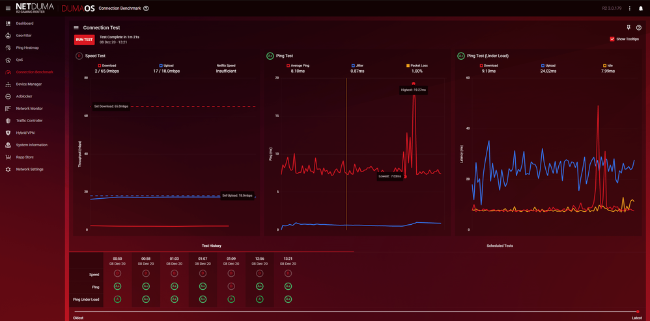Image resolution: width=650 pixels, height=321 pixels.
Task: Go to Device Manager in sidebar
Action: point(29,84)
